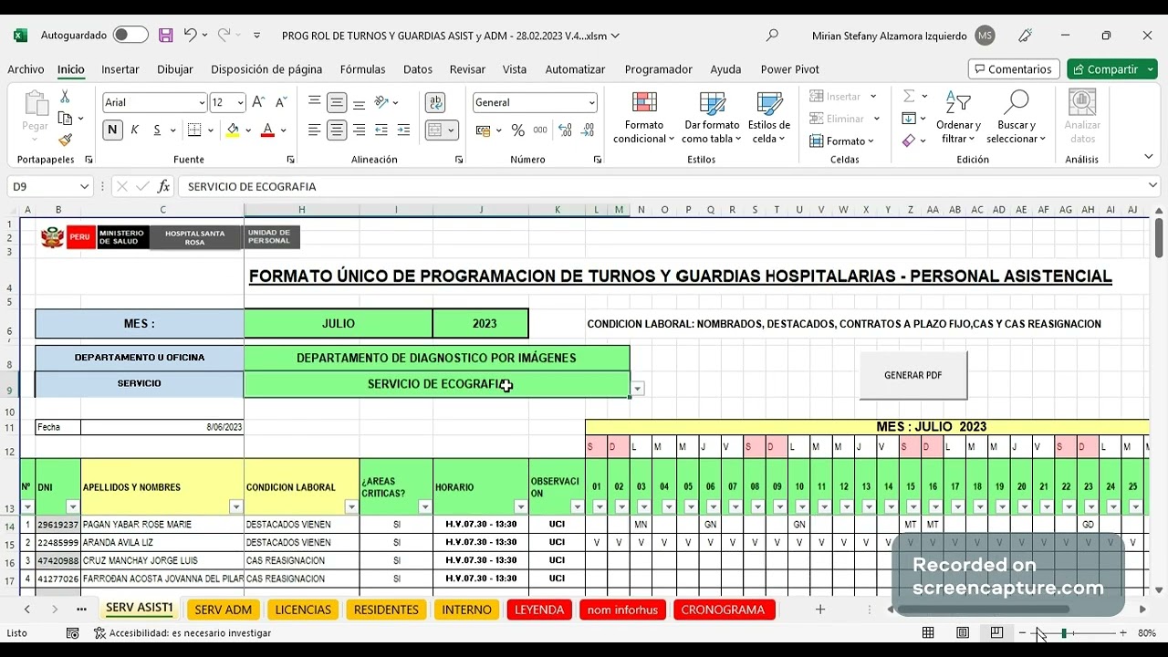Click the Increase Indent icon
Viewport: 1168px width, 657px height.
tap(403, 130)
